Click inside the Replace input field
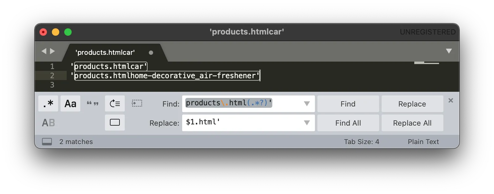This screenshot has height=194, width=494. (x=241, y=123)
